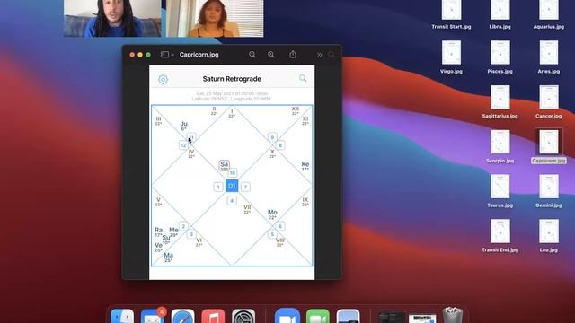Open the sidebar view options chevron
The width and height of the screenshot is (575, 323).
point(172,55)
